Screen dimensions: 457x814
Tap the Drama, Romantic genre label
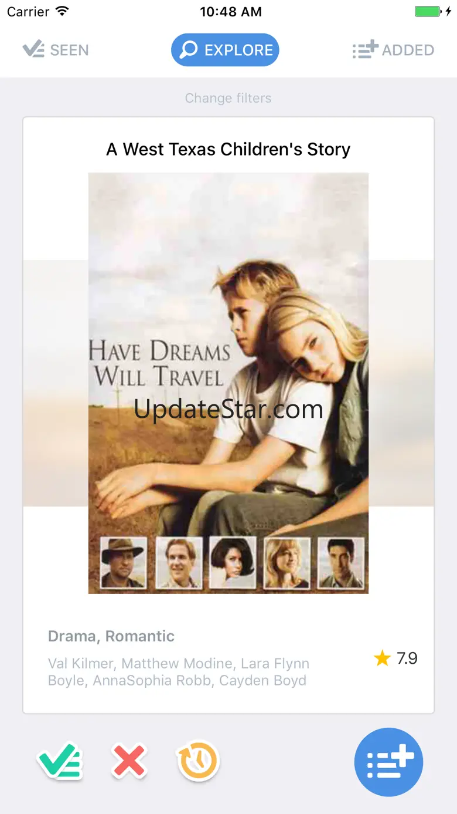coord(111,636)
